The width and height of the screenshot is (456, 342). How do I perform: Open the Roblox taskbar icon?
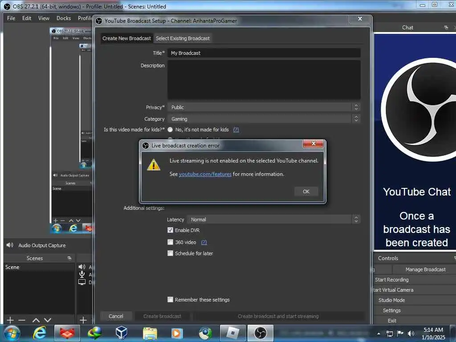232,333
